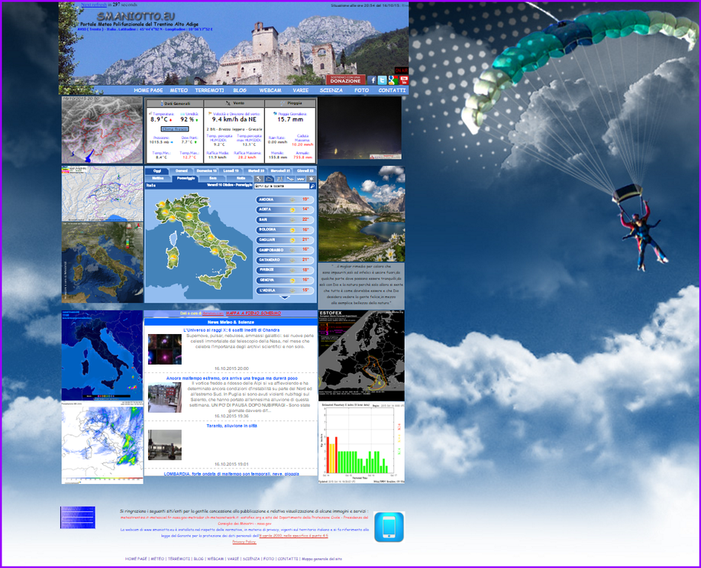Click the locality search input field
Screen dimensions: 701x568
click(282, 187)
